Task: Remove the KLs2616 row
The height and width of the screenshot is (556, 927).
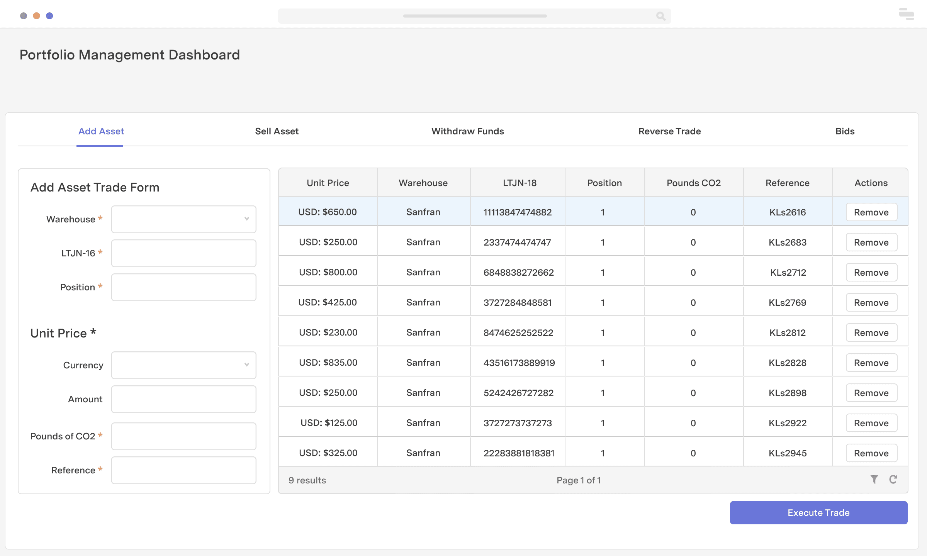Action: tap(871, 212)
